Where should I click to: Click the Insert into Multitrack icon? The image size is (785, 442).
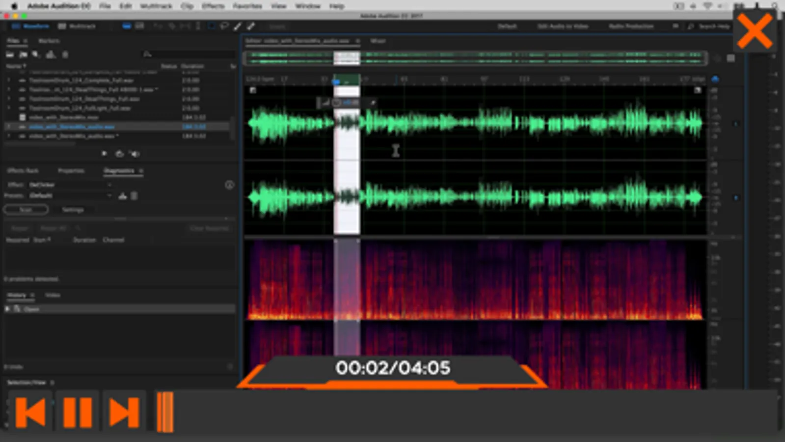tap(51, 55)
